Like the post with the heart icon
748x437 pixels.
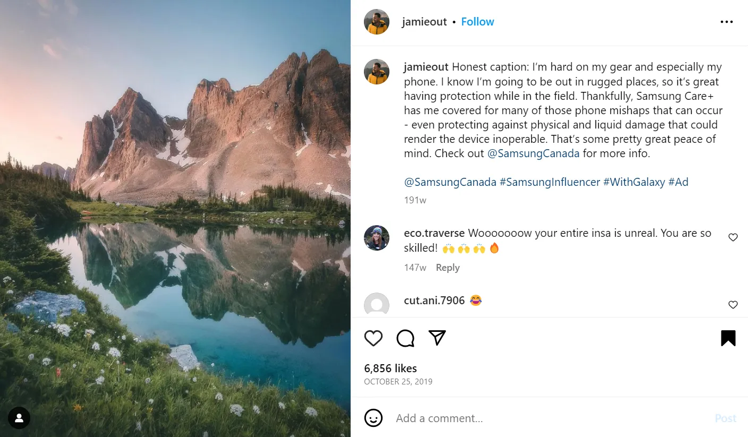click(x=373, y=338)
